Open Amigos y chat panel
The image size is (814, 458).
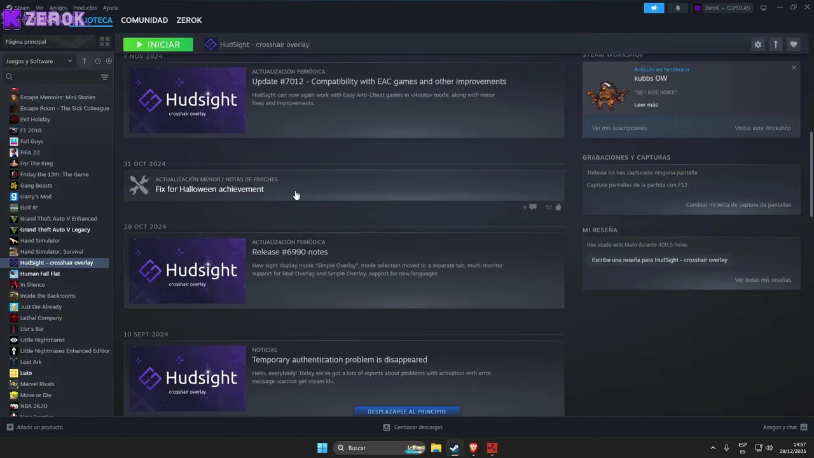pos(785,427)
